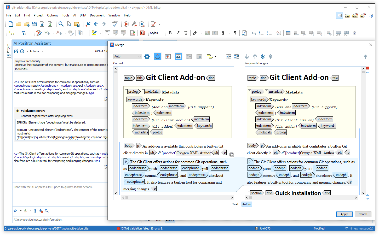The width and height of the screenshot is (379, 235).
Task: Open the Project menu
Action: click(x=38, y=15)
